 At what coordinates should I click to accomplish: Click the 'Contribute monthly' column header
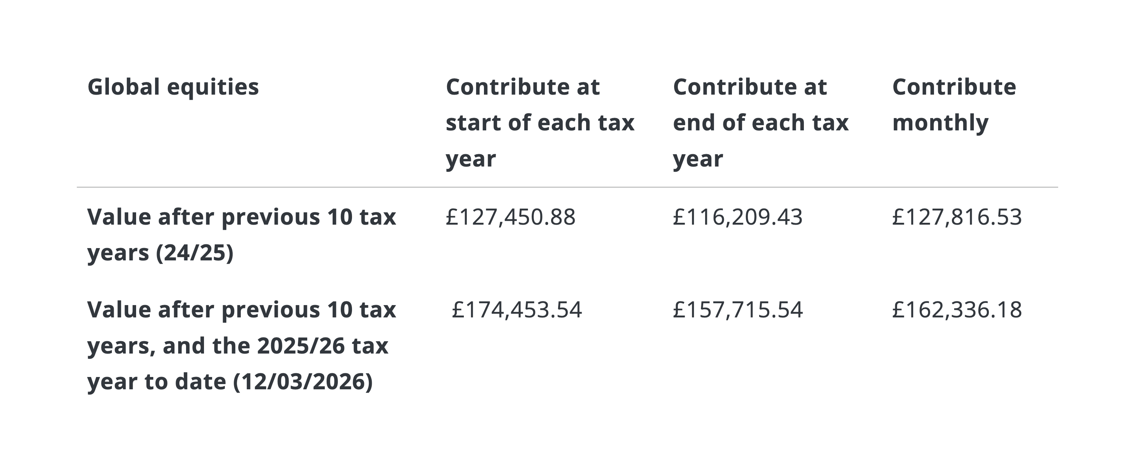click(x=954, y=104)
